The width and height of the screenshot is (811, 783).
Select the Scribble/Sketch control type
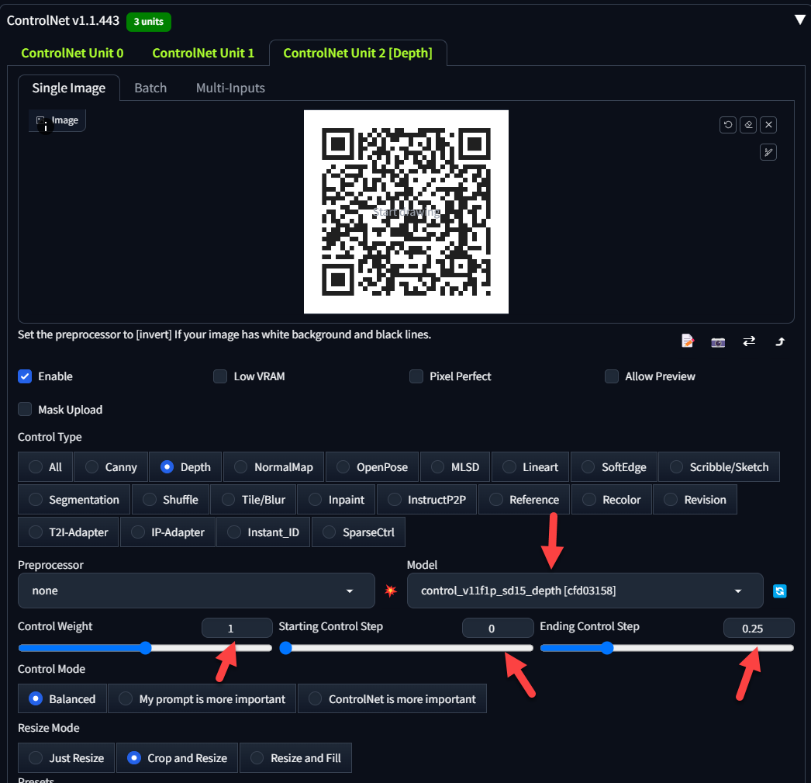point(720,467)
